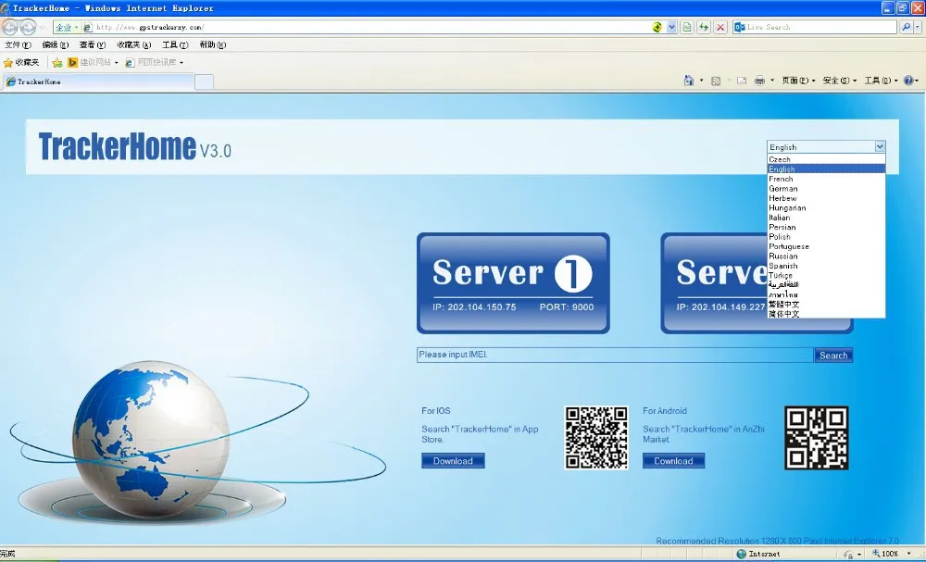Select 繁體中文 in the language list
926x562 pixels.
click(826, 305)
